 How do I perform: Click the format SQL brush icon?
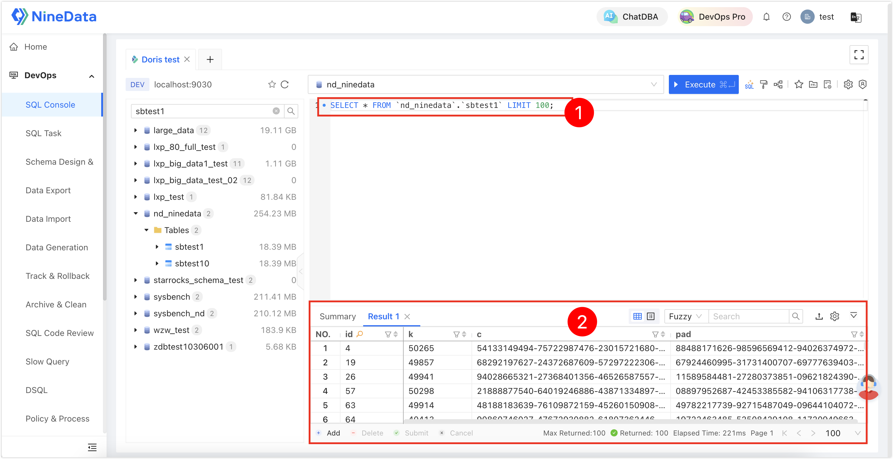[x=763, y=84]
